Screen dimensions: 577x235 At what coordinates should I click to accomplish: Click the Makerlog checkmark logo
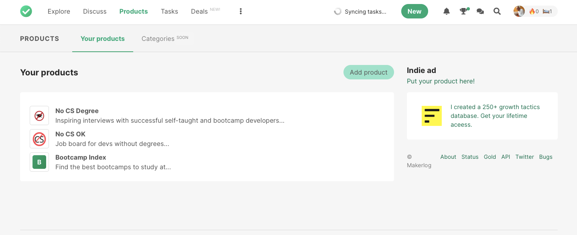click(26, 11)
